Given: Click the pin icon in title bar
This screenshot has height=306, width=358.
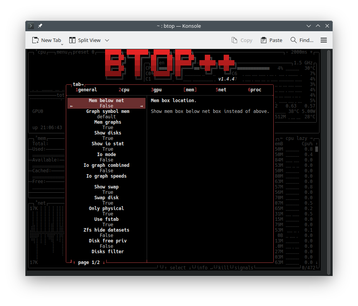Looking at the screenshot, I should (40, 26).
